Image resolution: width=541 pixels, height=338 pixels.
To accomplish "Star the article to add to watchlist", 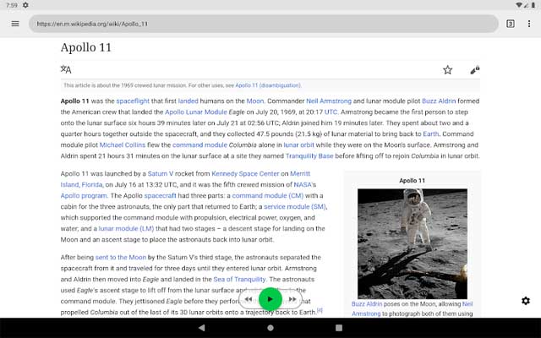I will click(448, 69).
